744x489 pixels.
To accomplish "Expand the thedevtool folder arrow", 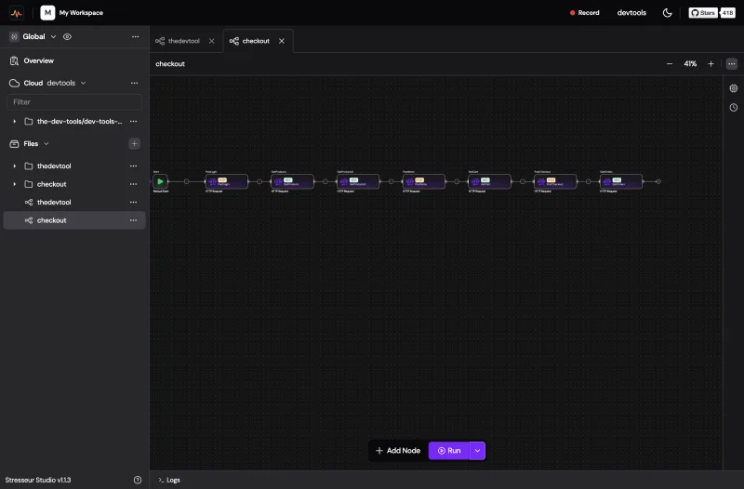I will click(14, 166).
